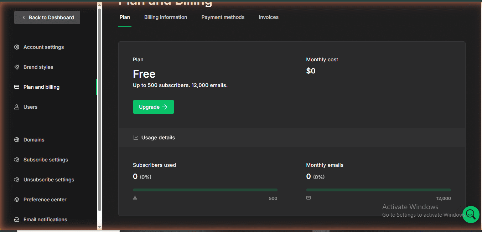Click the Subscribe settings gear icon
Screen dimensions: 482x232
coord(17,160)
